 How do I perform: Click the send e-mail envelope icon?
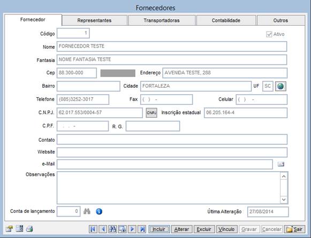pyautogui.click(x=281, y=164)
